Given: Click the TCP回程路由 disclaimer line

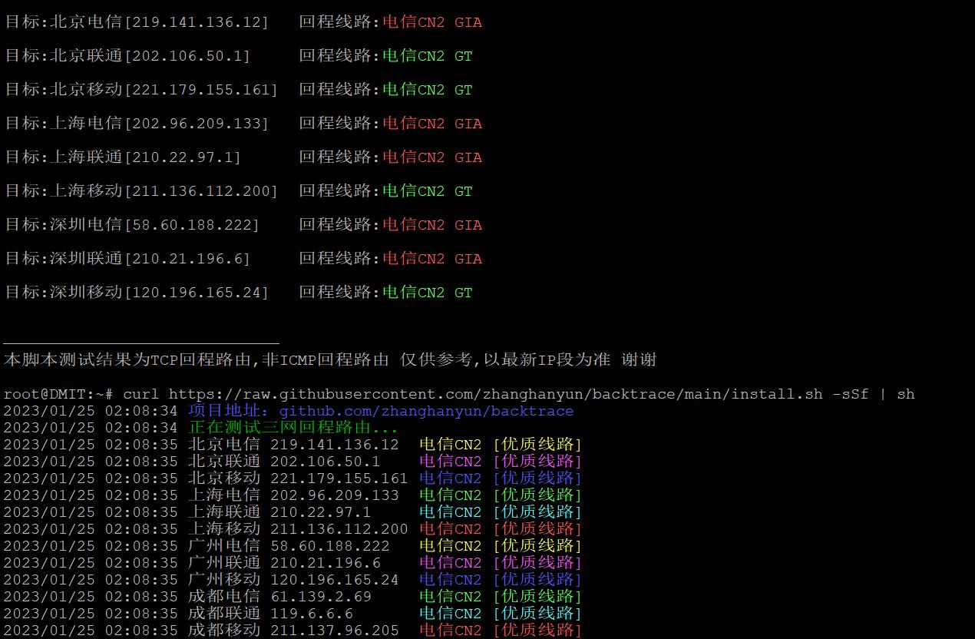Looking at the screenshot, I should 330,359.
